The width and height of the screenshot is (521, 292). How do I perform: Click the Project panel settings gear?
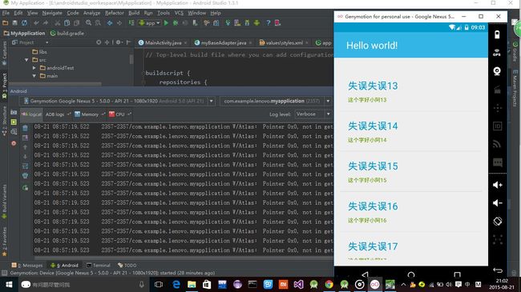point(119,42)
